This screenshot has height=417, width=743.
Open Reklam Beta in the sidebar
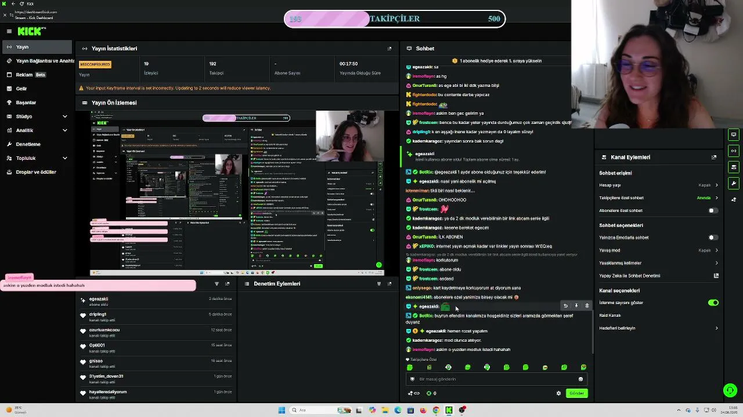(x=37, y=75)
